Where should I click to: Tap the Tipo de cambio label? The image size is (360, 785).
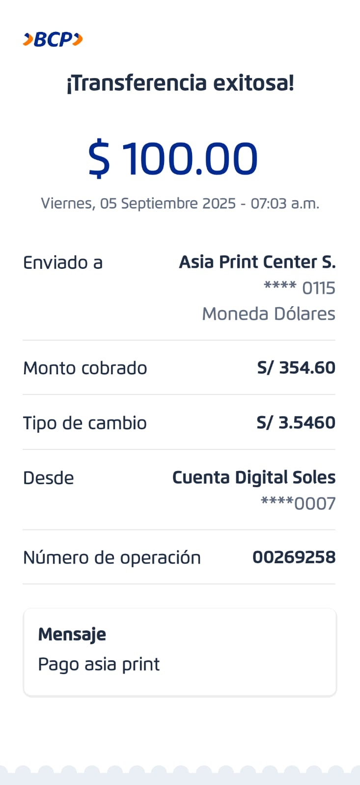[85, 423]
